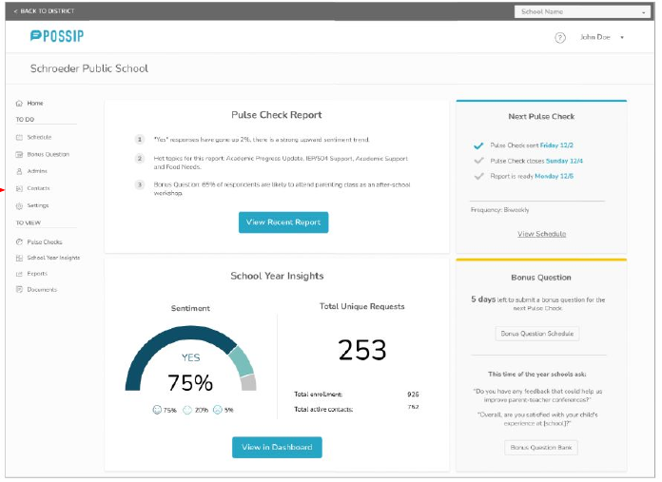Expand the School Name dropdown
Viewport: 662px width, 482px height.
582,11
